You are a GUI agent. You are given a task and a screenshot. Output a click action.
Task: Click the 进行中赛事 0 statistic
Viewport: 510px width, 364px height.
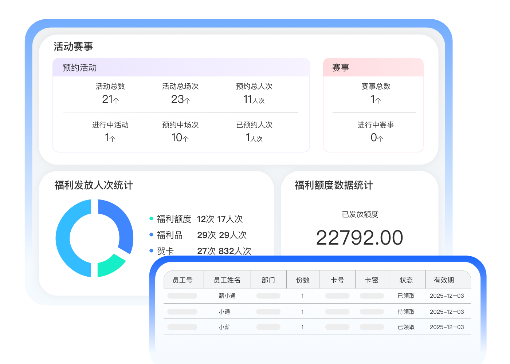tap(376, 137)
